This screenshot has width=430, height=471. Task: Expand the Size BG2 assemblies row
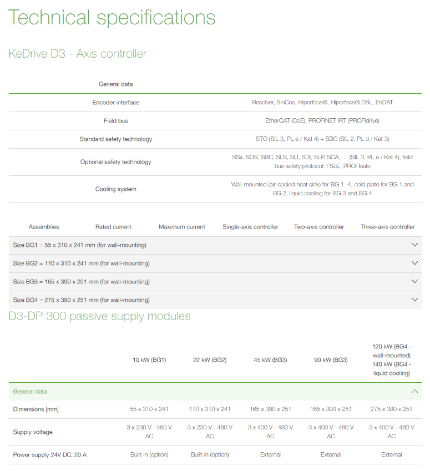click(x=215, y=264)
